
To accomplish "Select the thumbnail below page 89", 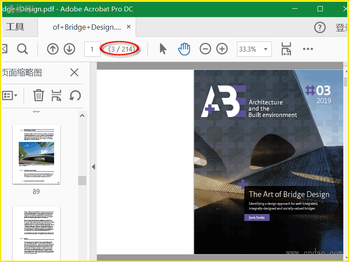I will pyautogui.click(x=37, y=234).
